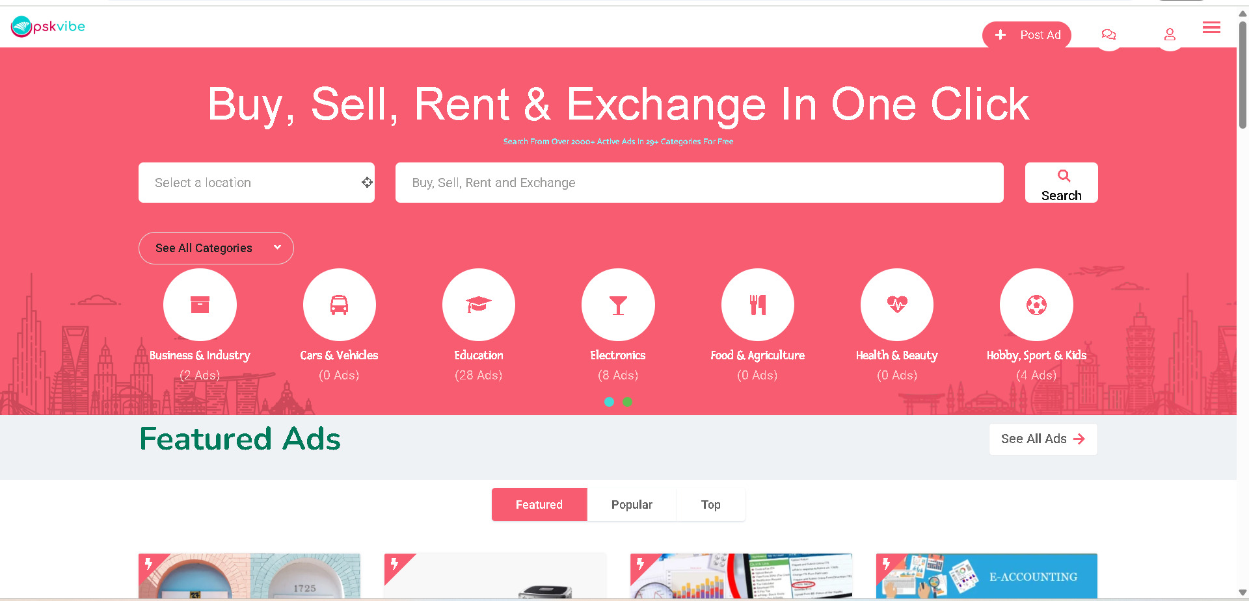Image resolution: width=1249 pixels, height=601 pixels.
Task: Click the "(4 Ads)" count text
Action: tap(1036, 376)
